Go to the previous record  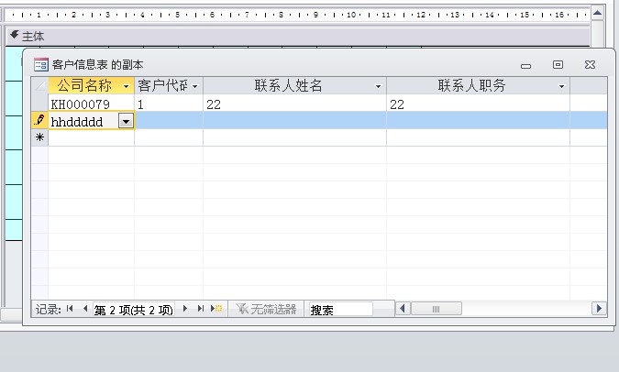click(84, 310)
